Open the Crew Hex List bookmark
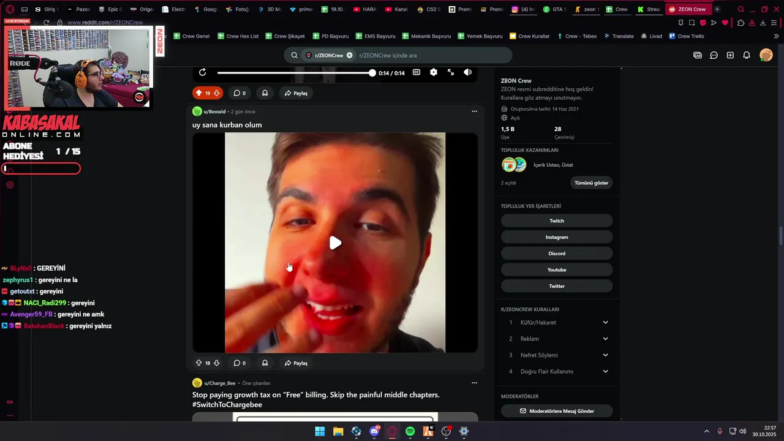The width and height of the screenshot is (784, 441). pyautogui.click(x=238, y=36)
